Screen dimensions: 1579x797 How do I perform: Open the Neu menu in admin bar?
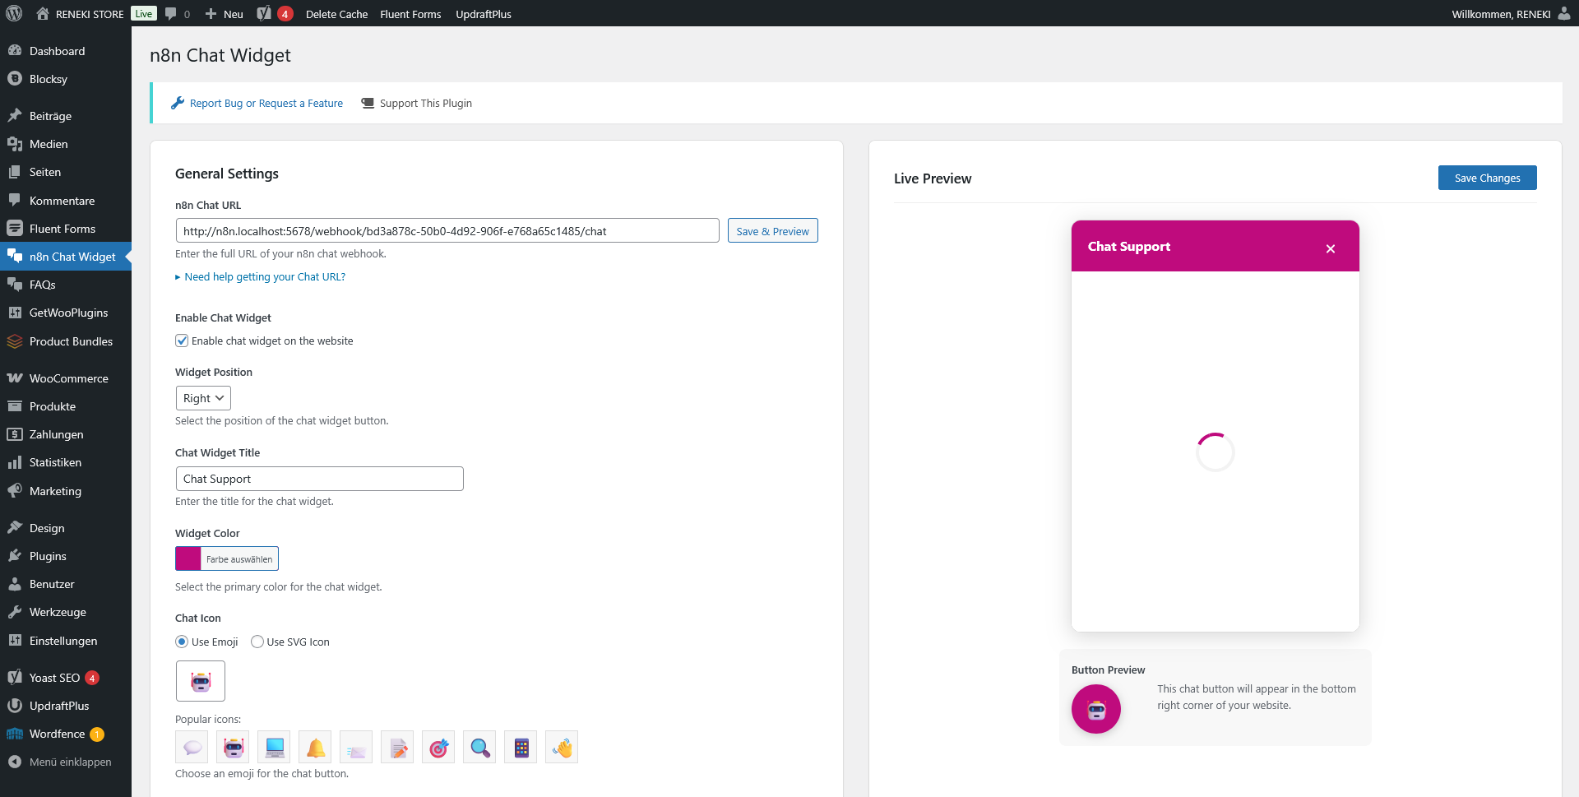(x=225, y=14)
